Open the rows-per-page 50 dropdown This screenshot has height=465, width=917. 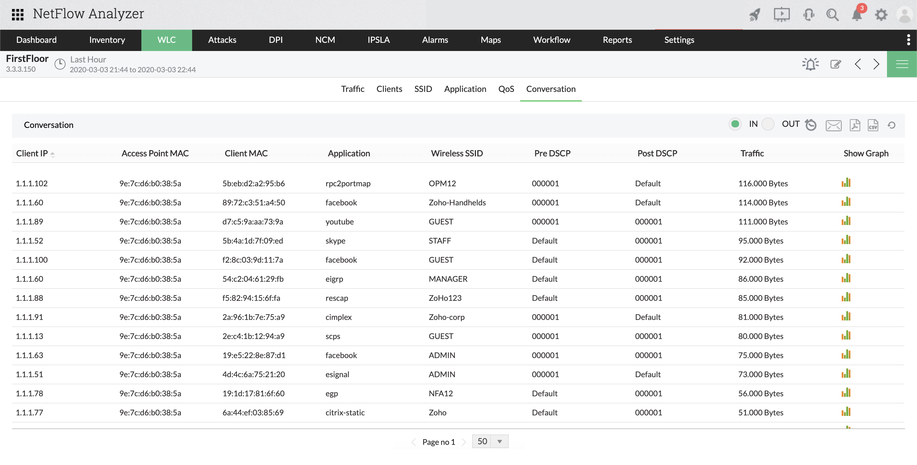click(x=499, y=442)
